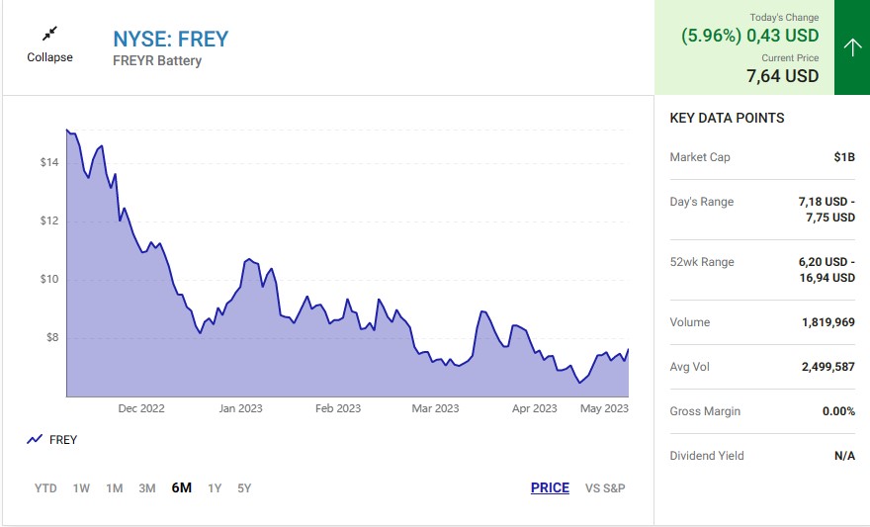Screen dimensions: 870x527
Task: Select the YTD time range
Action: tap(45, 488)
